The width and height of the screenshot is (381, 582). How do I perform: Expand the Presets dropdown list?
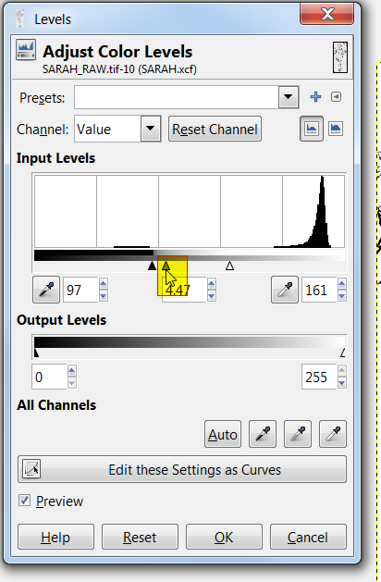point(289,97)
